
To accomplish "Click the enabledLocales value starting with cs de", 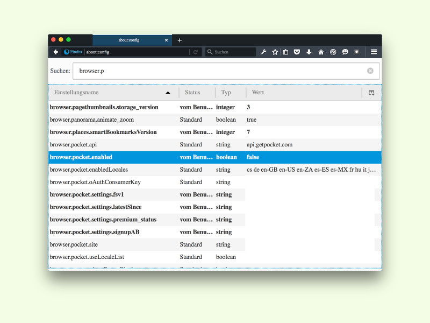I will click(x=311, y=170).
